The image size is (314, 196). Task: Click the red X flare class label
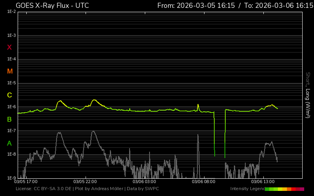coord(9,47)
